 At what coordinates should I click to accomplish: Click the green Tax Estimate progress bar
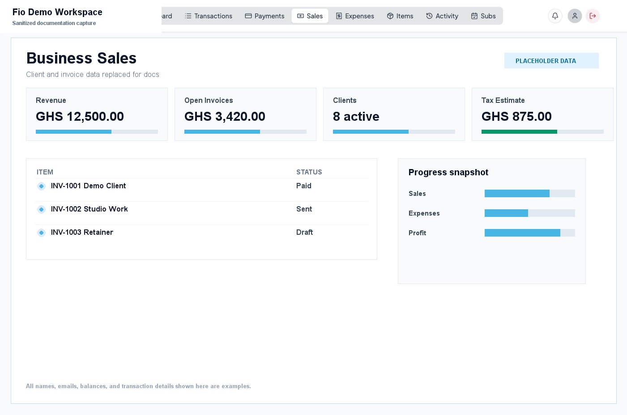click(x=542, y=131)
